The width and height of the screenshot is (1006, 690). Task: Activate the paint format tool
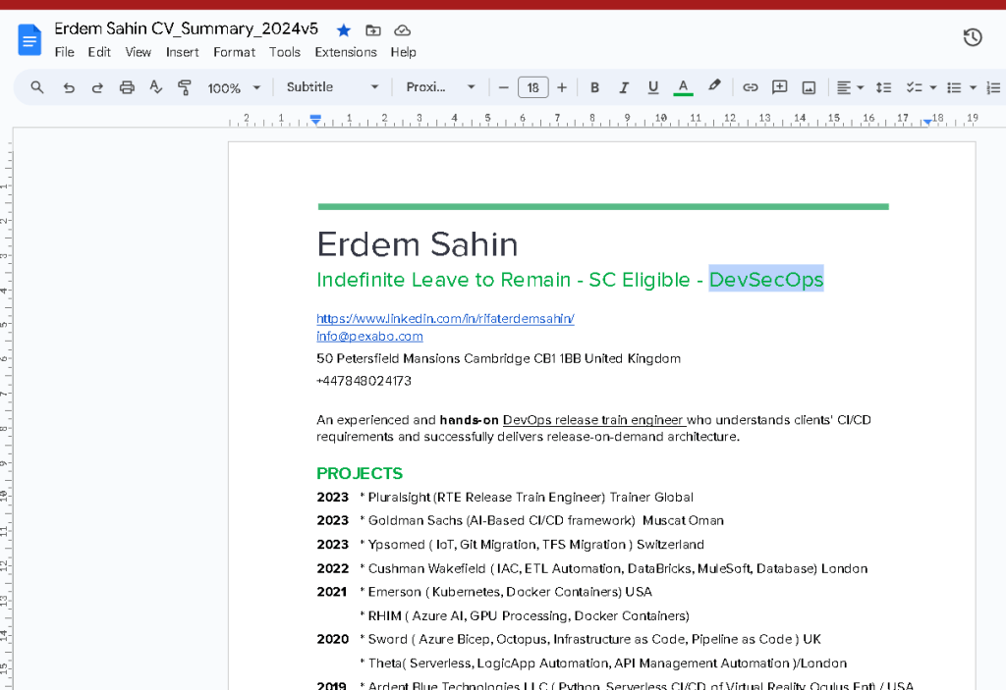tap(185, 87)
